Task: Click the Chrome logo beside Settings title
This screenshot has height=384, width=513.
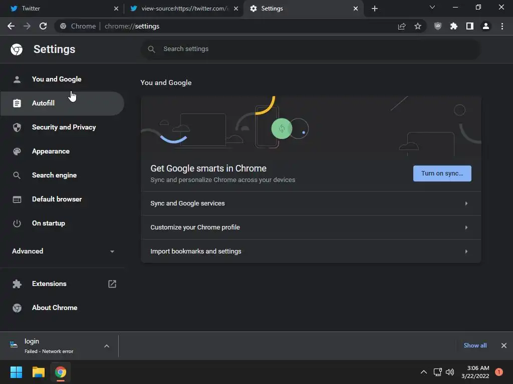Action: tap(17, 49)
